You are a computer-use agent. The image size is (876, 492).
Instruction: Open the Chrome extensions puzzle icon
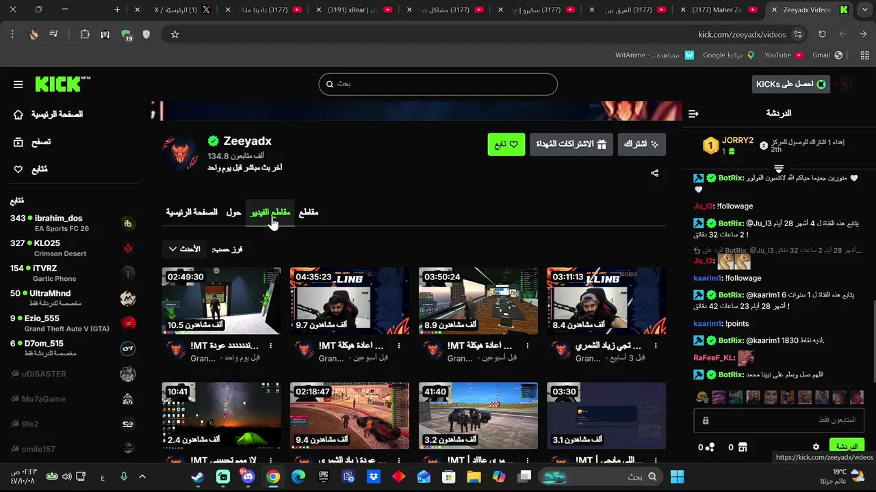click(85, 34)
